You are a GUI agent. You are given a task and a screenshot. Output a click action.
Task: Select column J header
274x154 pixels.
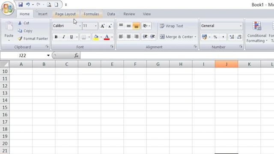coord(226,64)
